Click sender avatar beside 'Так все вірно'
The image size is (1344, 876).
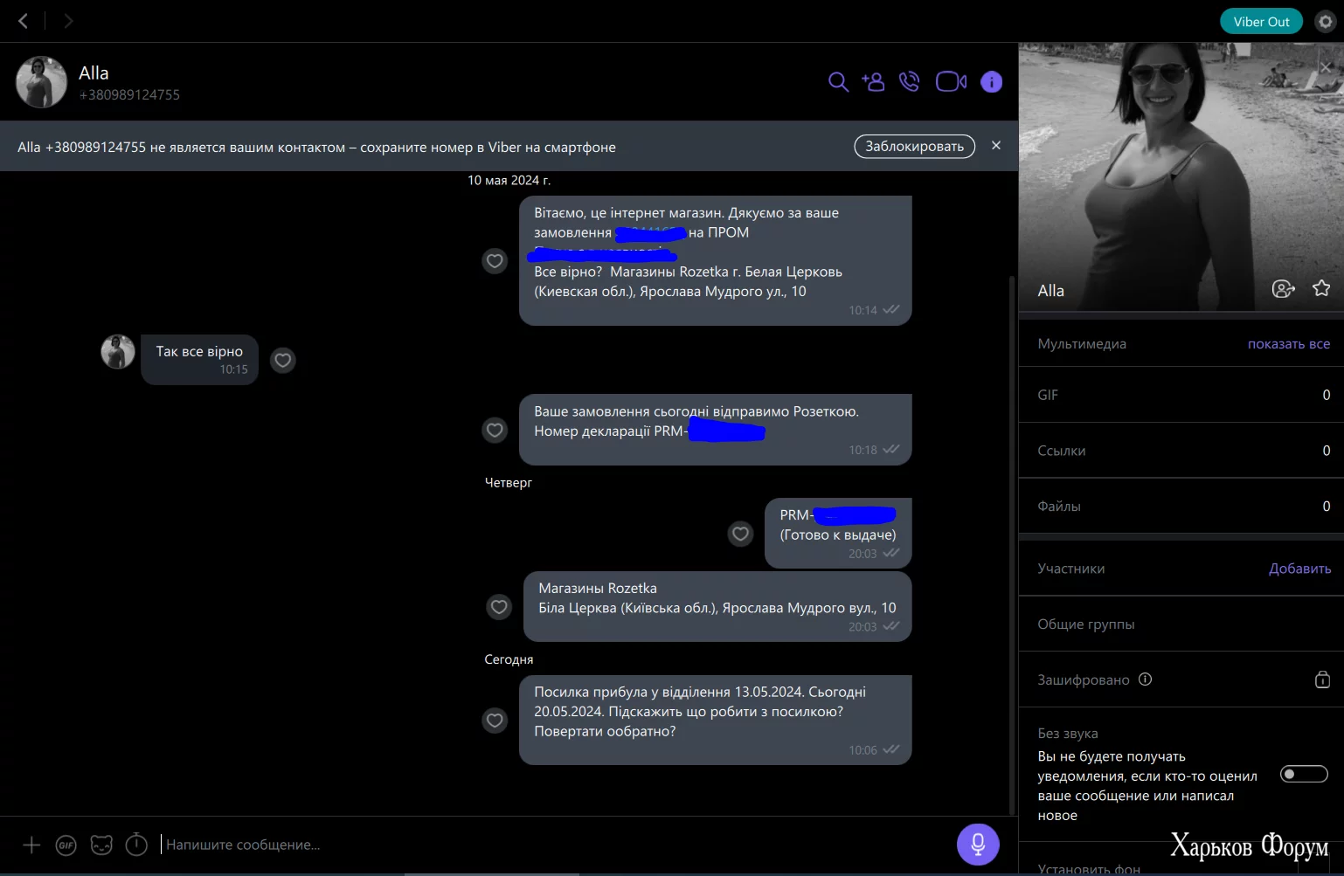click(118, 352)
